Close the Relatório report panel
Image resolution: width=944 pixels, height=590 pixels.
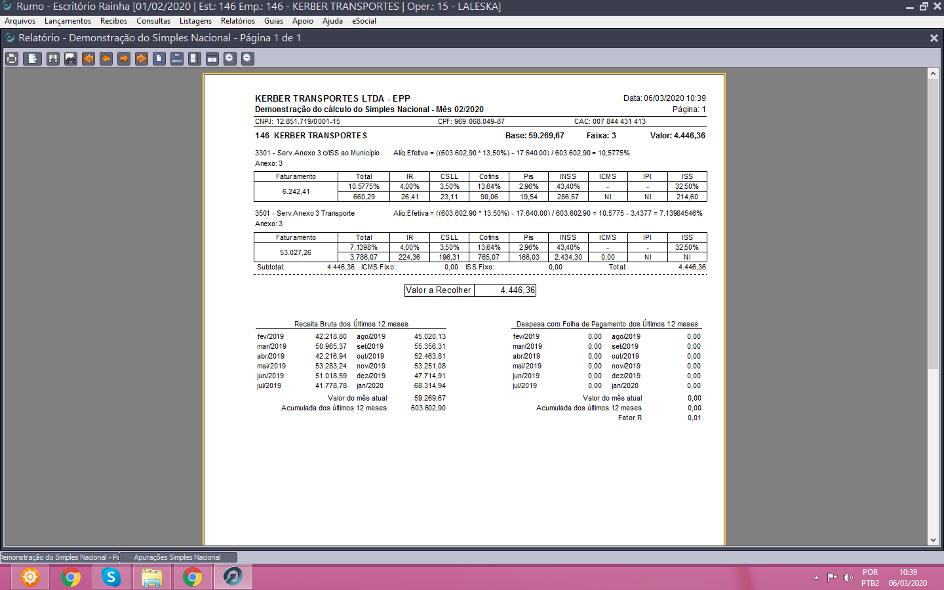tap(934, 38)
